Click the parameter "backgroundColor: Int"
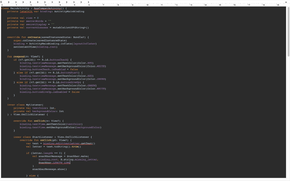Screen dimensions: 290x181 pyautogui.click(x=48, y=111)
